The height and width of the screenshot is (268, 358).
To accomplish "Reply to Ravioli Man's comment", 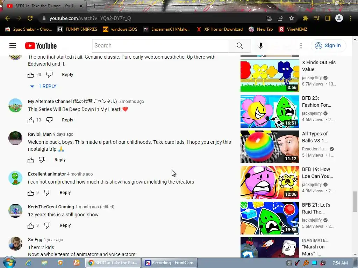I will (60, 160).
